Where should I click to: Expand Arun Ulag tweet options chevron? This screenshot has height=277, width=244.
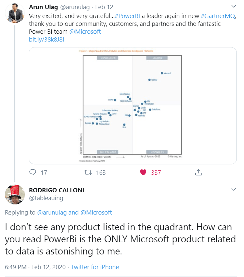[x=234, y=6]
